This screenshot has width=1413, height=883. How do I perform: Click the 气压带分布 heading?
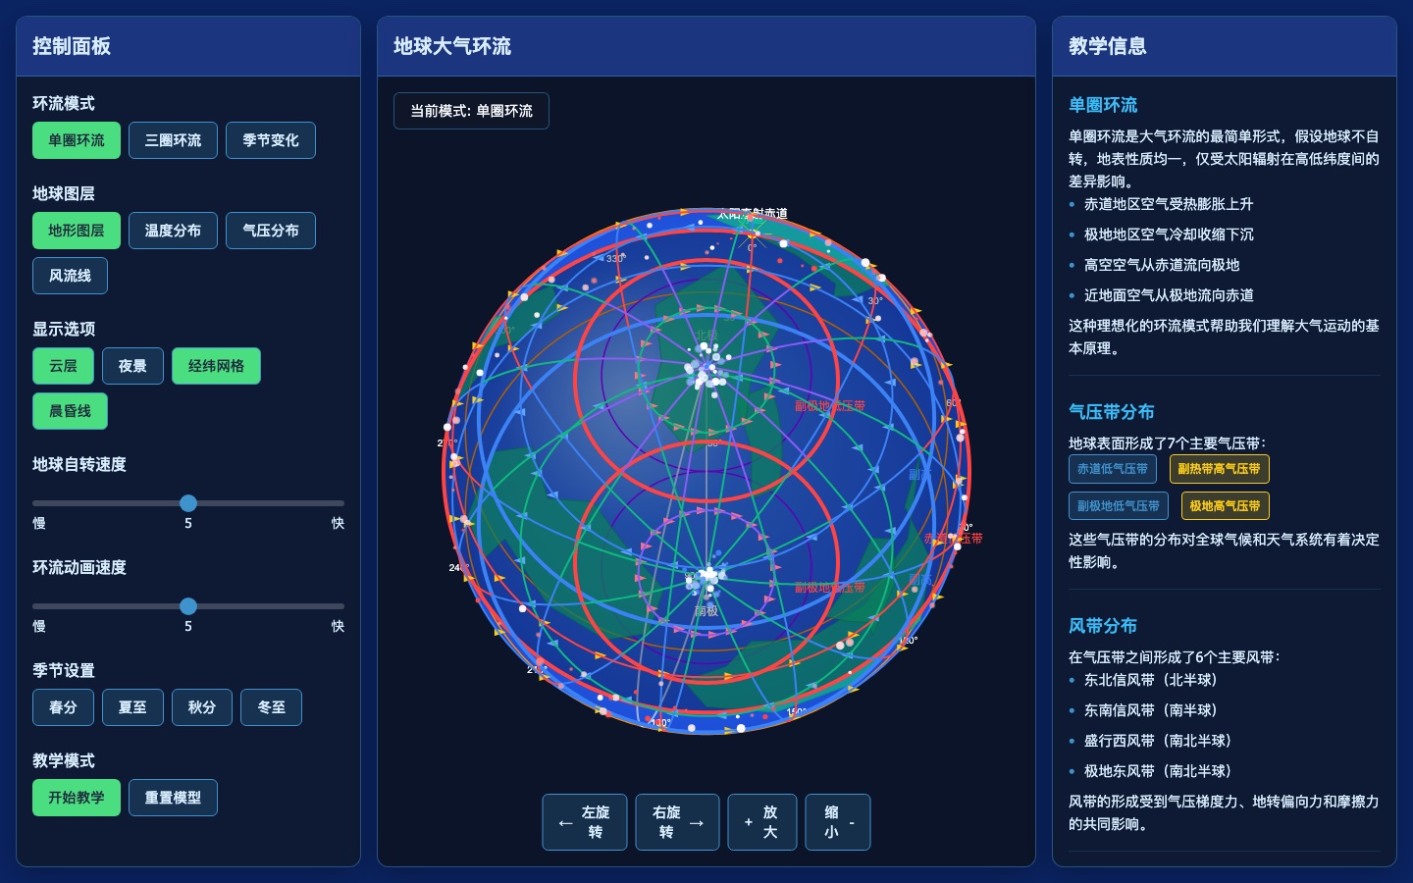pyautogui.click(x=1111, y=412)
